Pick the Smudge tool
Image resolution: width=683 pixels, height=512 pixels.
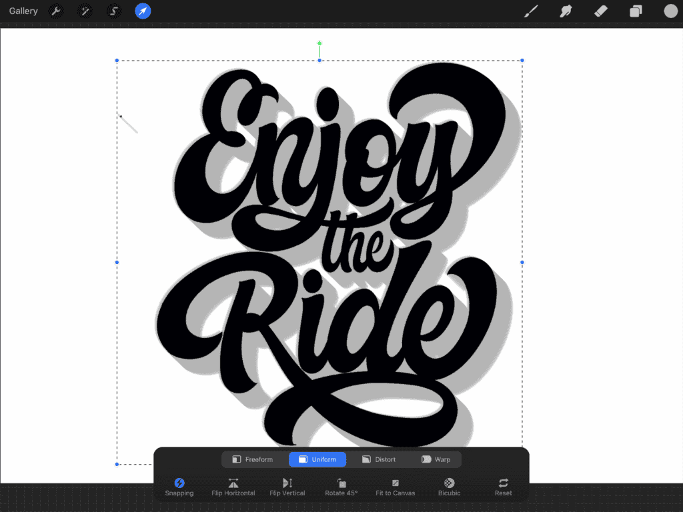pyautogui.click(x=566, y=11)
